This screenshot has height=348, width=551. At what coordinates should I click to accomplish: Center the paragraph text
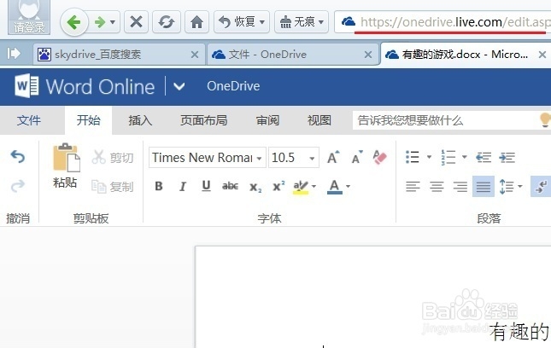coord(437,186)
